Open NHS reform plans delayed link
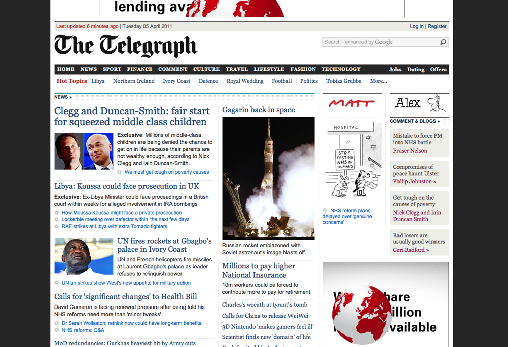This screenshot has width=508, height=347. coord(347,216)
